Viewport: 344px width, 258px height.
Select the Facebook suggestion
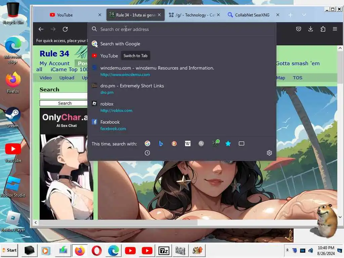coord(182,125)
